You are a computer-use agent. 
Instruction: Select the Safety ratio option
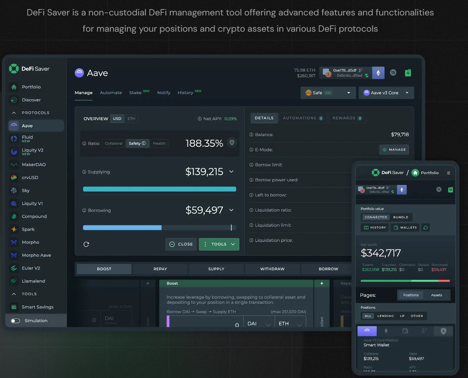[137, 143]
